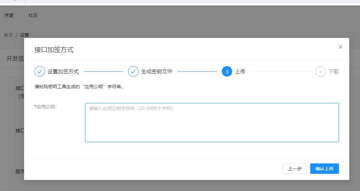Image resolution: width=360 pixels, height=191 pixels.
Task: Click the checkmark icon for 设置加签方式
Action: click(x=40, y=71)
